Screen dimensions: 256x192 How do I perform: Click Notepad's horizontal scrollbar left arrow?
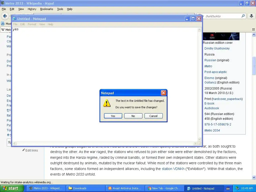[x=14, y=143]
